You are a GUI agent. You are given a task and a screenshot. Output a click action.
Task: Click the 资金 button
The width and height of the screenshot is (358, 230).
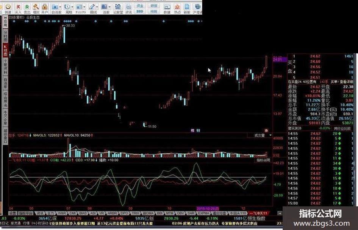139,6
